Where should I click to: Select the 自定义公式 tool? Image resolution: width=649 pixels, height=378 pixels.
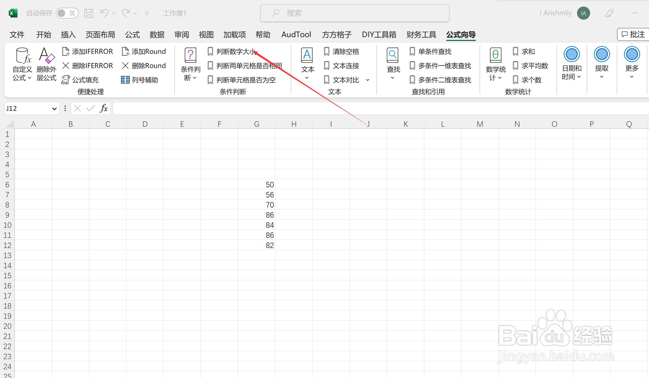point(22,64)
